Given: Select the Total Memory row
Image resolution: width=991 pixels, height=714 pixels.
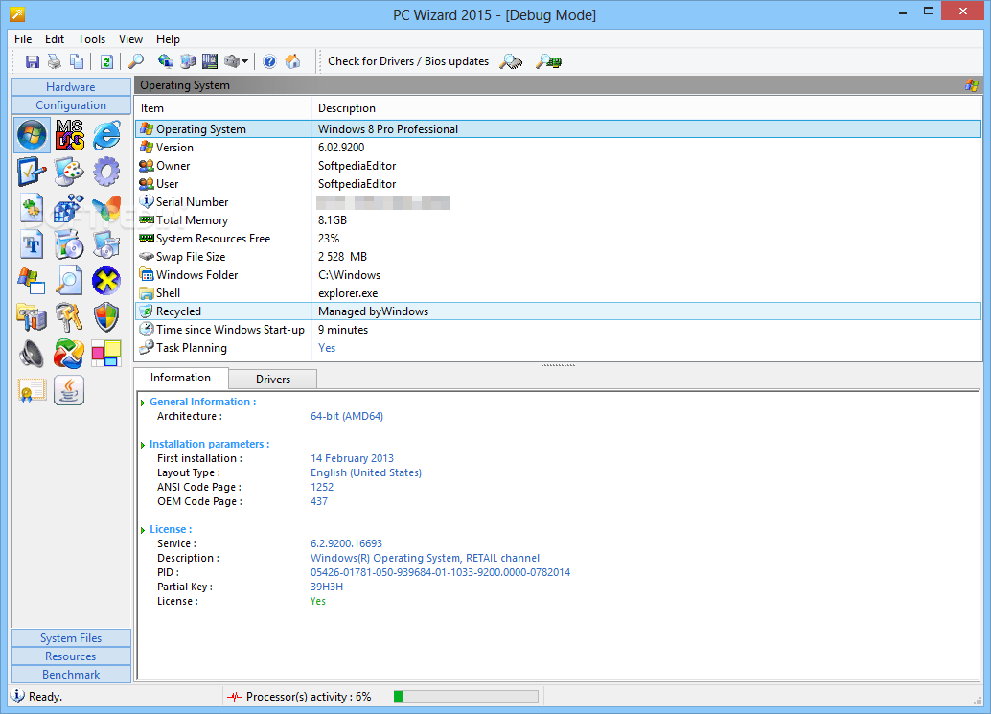Looking at the screenshot, I should [559, 220].
